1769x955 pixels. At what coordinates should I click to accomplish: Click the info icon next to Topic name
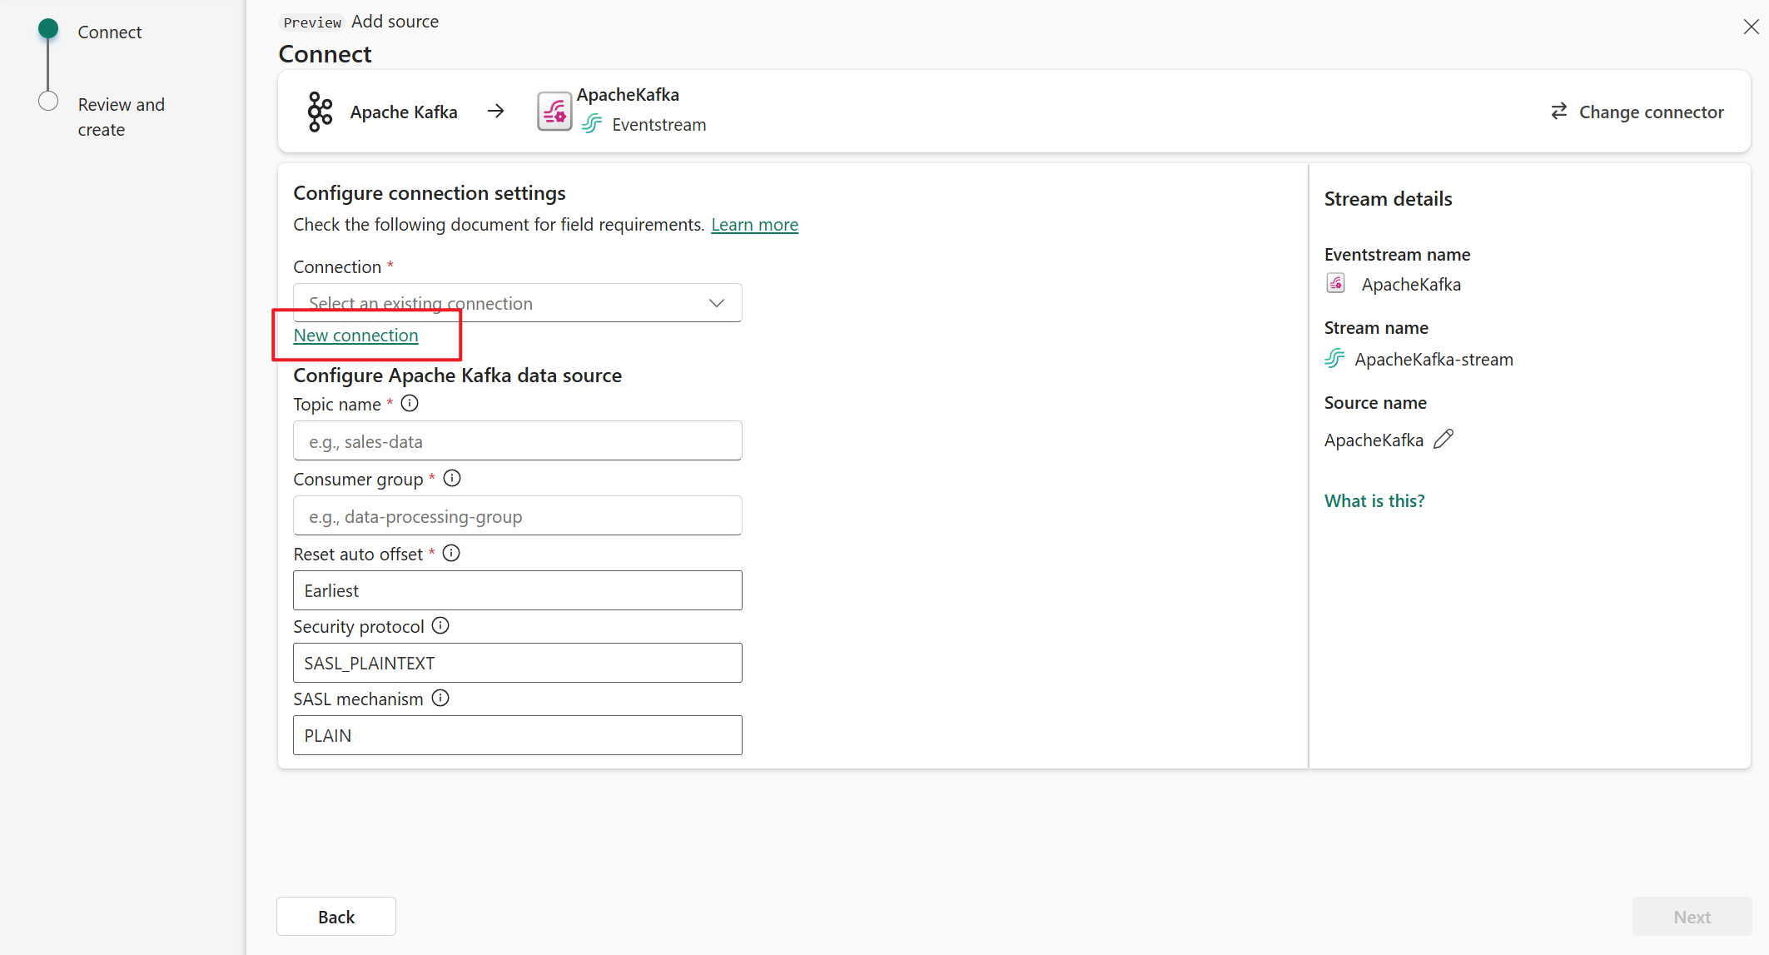click(410, 404)
